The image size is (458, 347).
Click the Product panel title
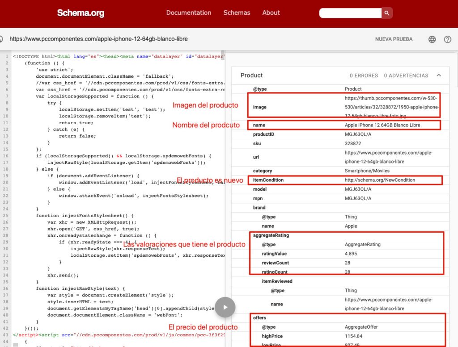click(x=251, y=75)
